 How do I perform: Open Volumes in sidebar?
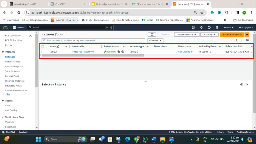point(10,122)
